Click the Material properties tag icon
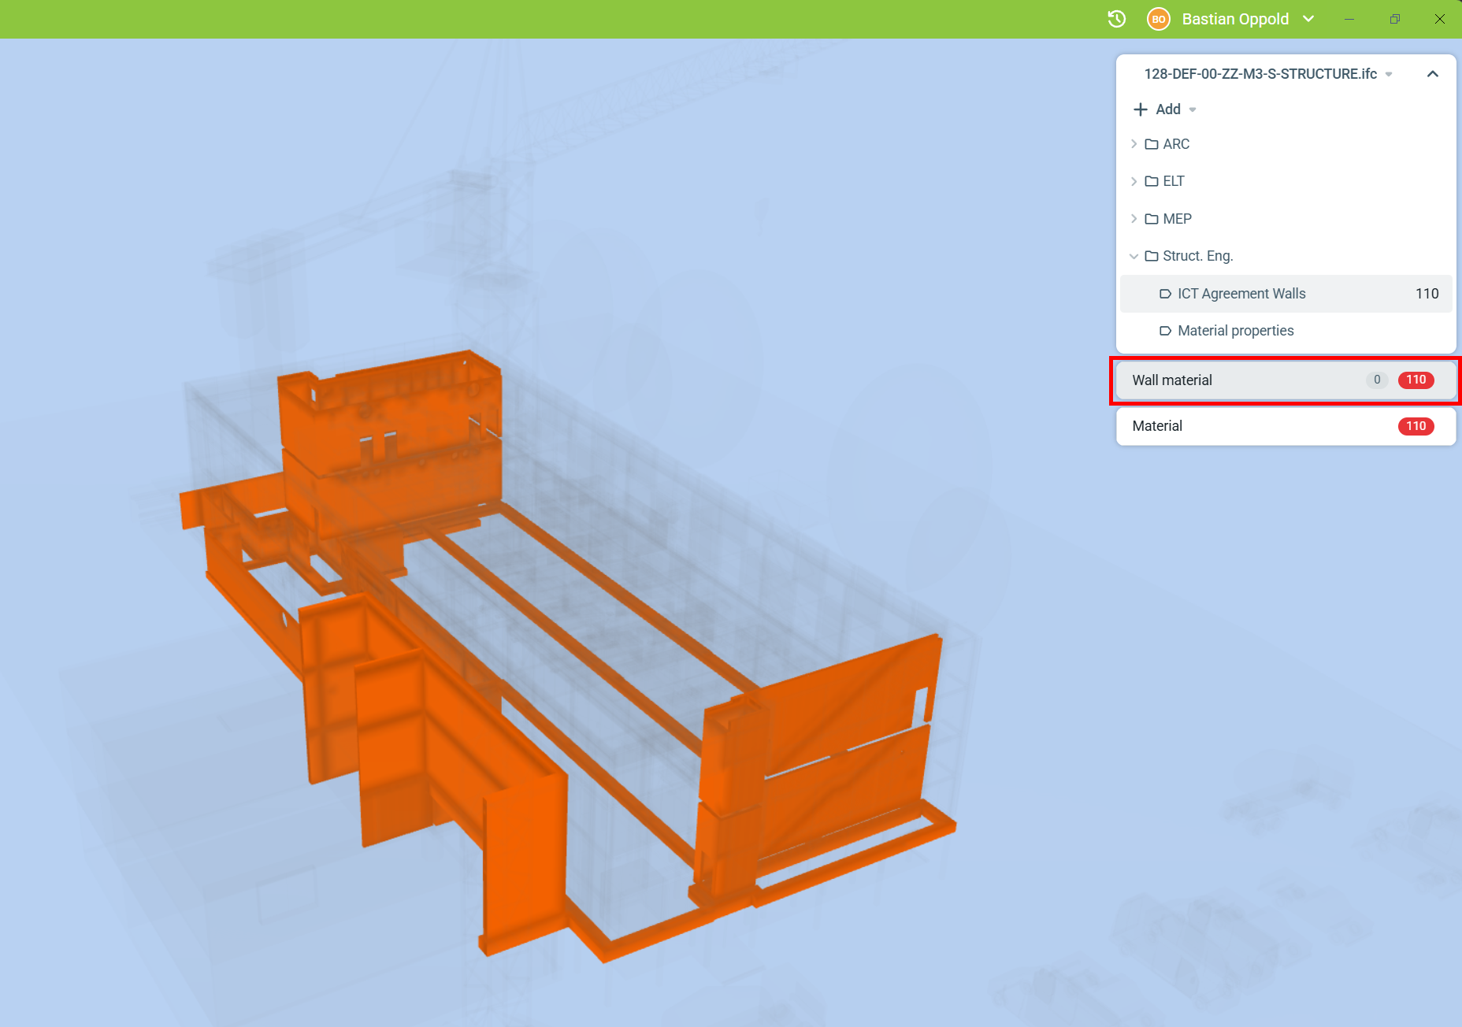 1165,331
